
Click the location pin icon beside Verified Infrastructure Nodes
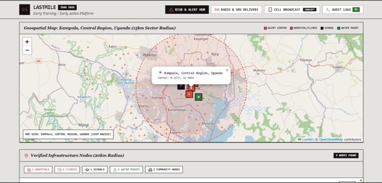pyautogui.click(x=27, y=156)
